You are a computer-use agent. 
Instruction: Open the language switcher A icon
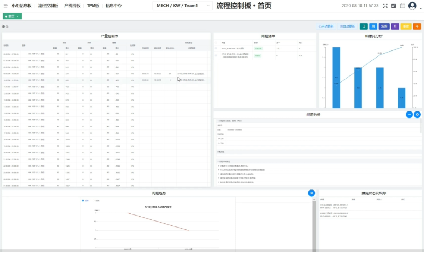pos(394,6)
